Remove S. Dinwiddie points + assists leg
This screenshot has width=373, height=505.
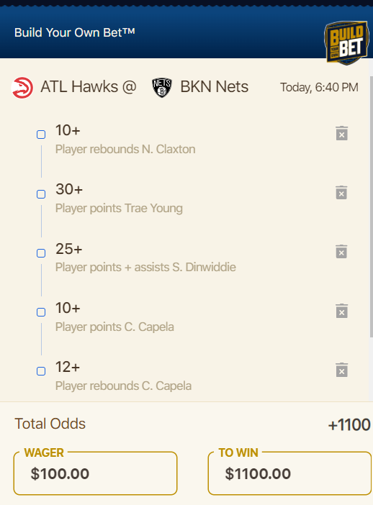[342, 252]
